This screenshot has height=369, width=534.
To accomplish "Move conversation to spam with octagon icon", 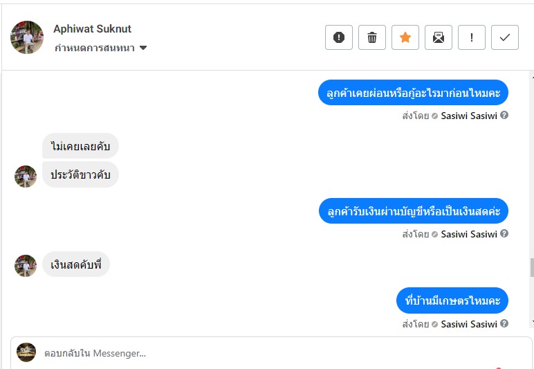I will pyautogui.click(x=339, y=37).
